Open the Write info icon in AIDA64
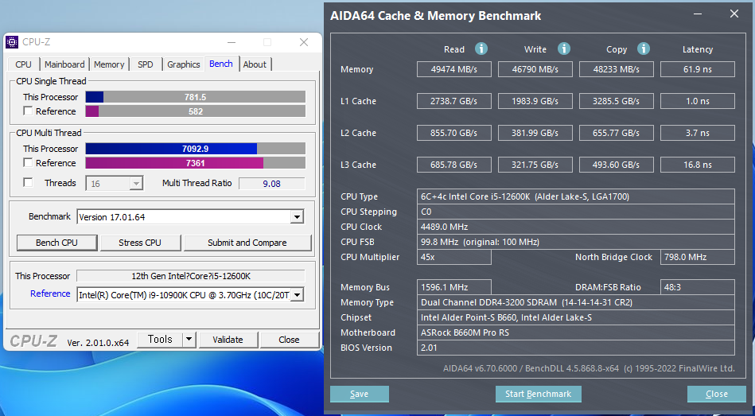The image size is (755, 416). tap(564, 49)
